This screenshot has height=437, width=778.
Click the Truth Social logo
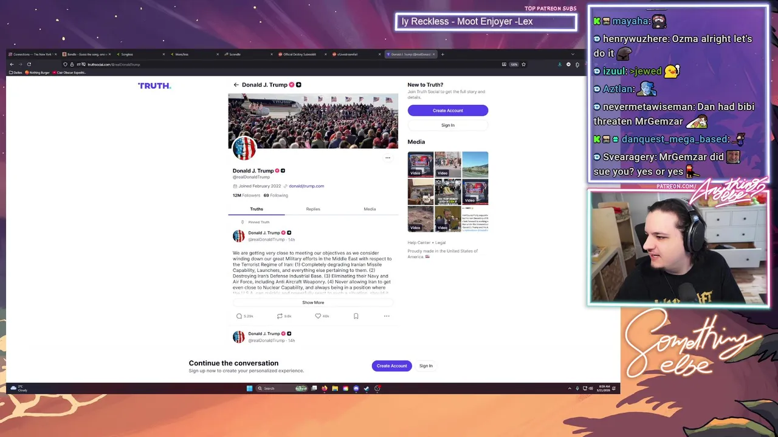pos(154,86)
